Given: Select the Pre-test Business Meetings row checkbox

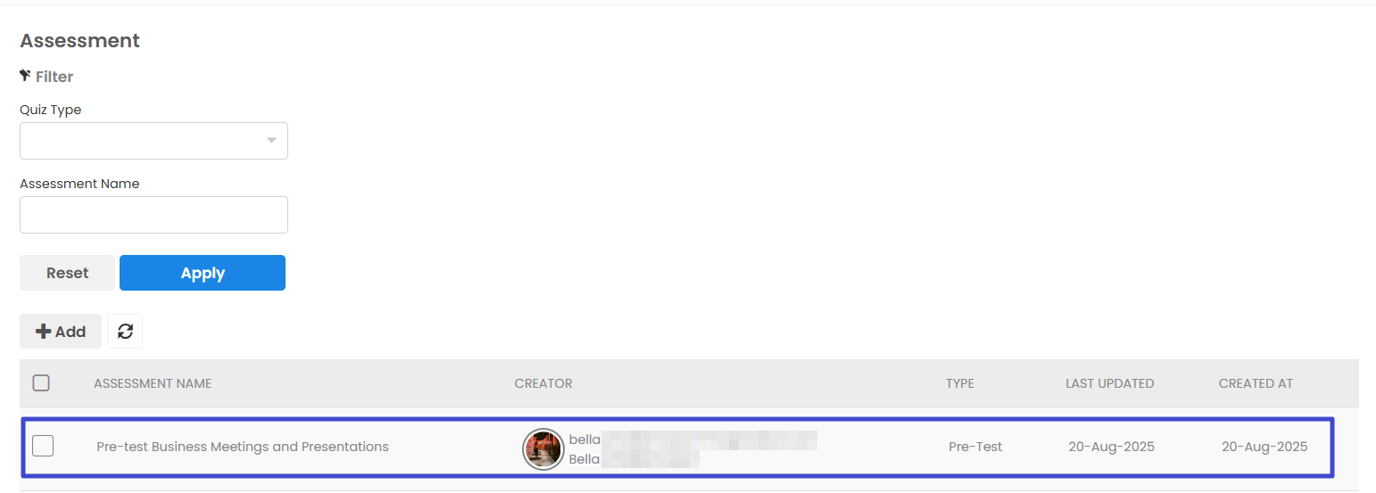Looking at the screenshot, I should click(43, 446).
